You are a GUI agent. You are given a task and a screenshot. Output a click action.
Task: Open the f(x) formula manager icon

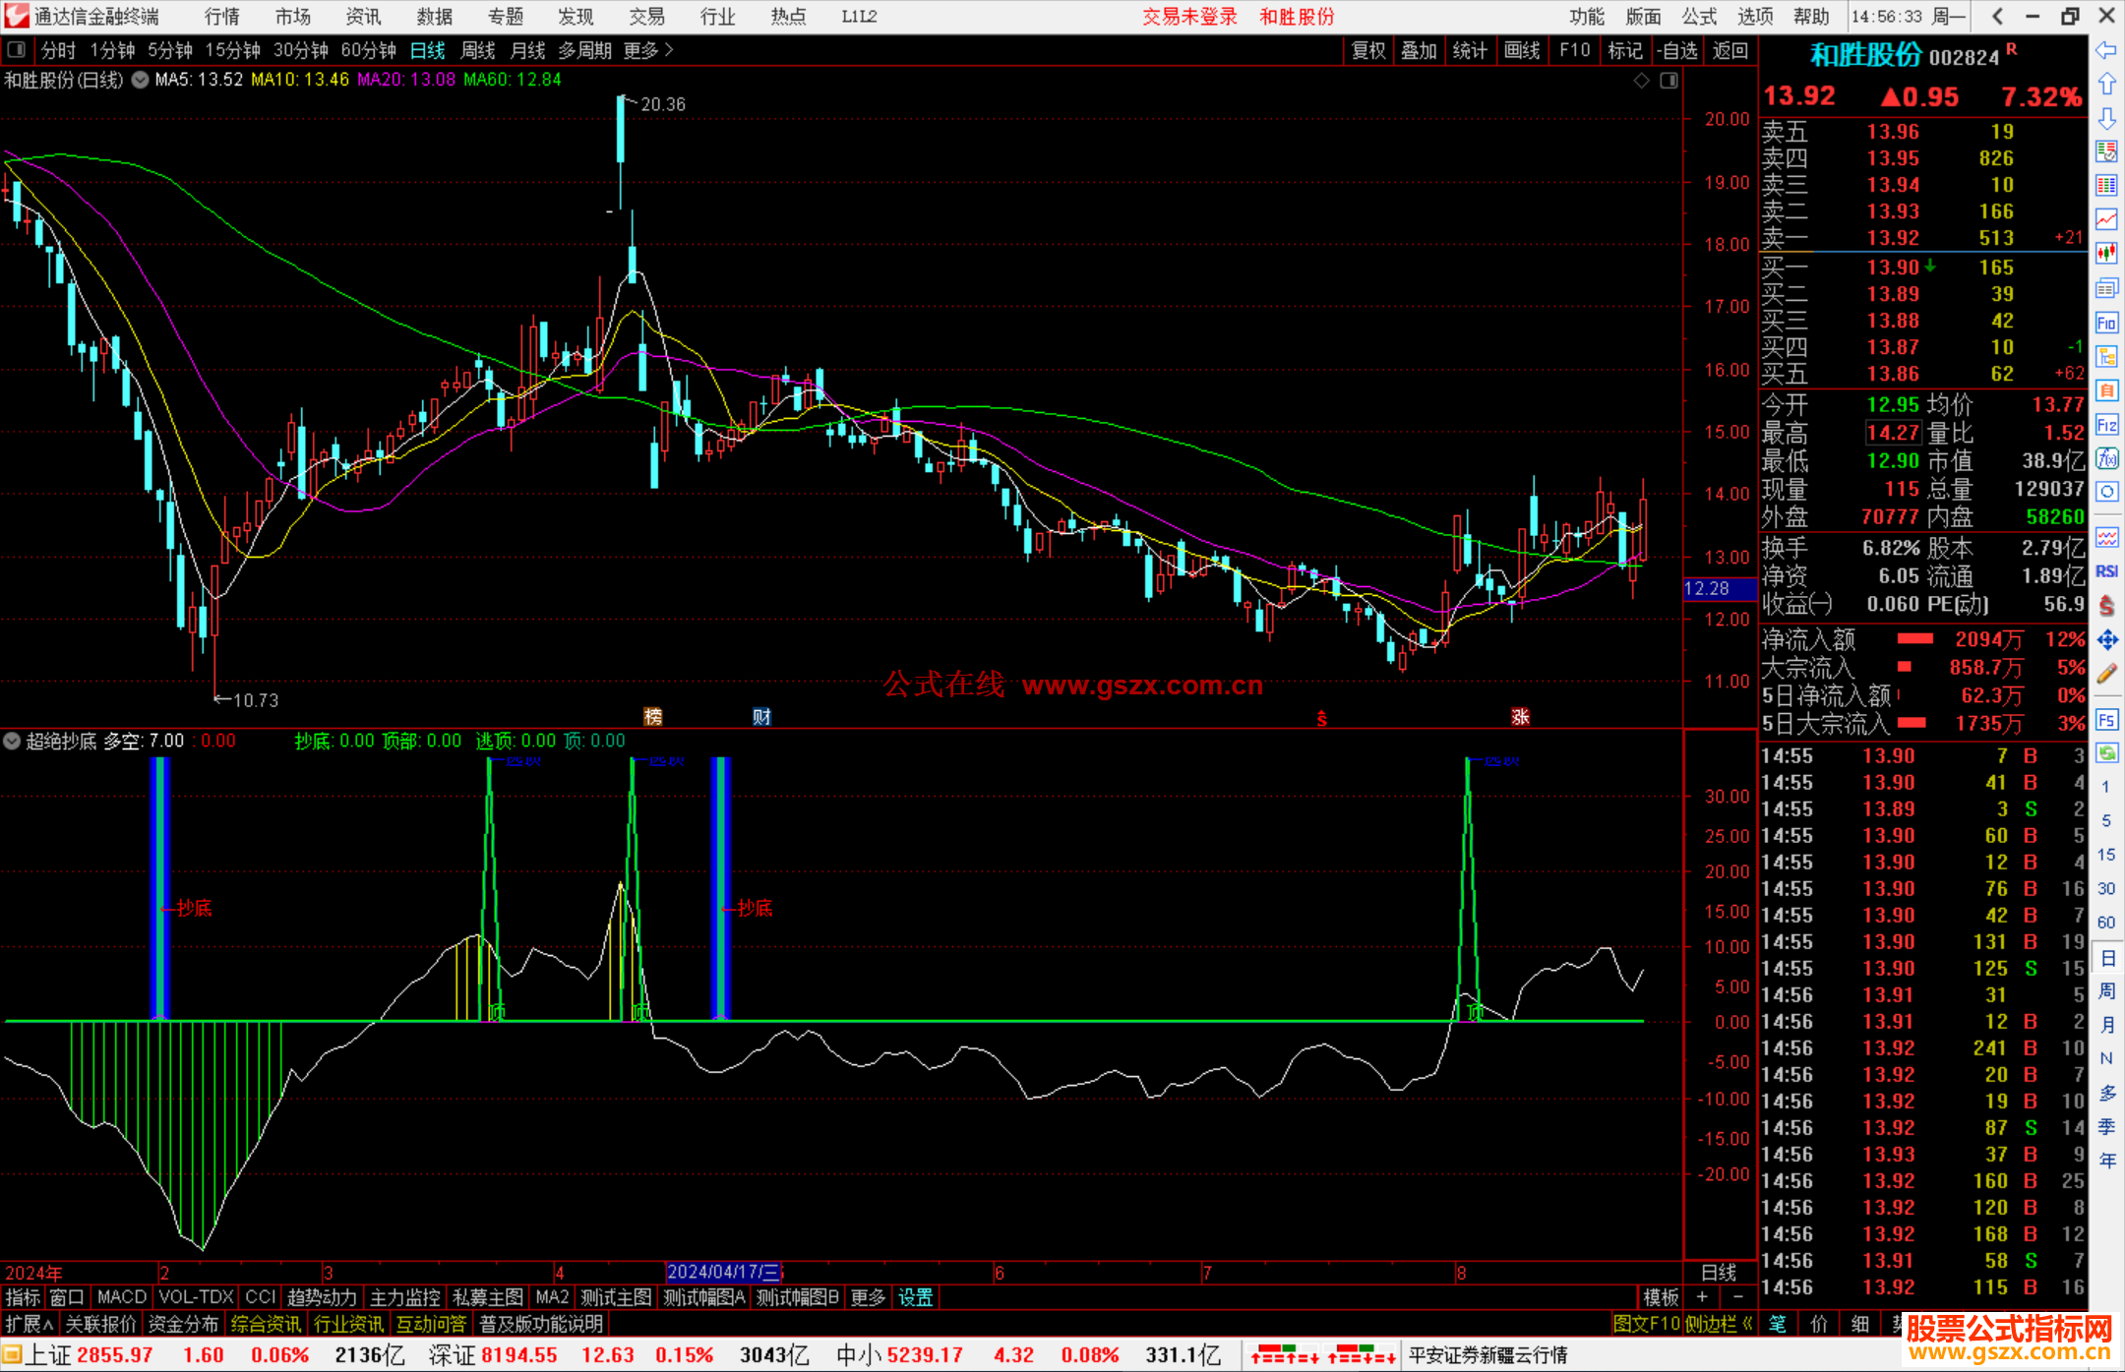(x=2106, y=458)
